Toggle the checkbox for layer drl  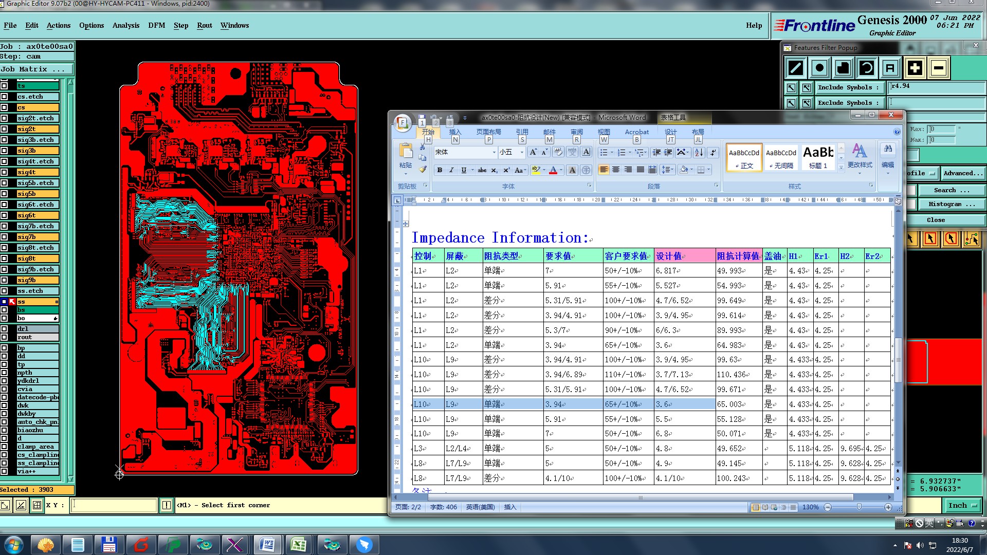pyautogui.click(x=4, y=329)
